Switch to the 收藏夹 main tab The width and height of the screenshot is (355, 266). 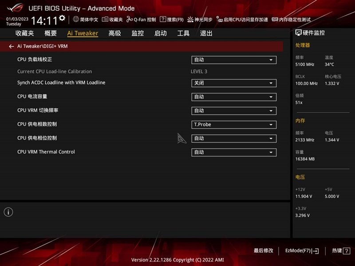pos(25,33)
